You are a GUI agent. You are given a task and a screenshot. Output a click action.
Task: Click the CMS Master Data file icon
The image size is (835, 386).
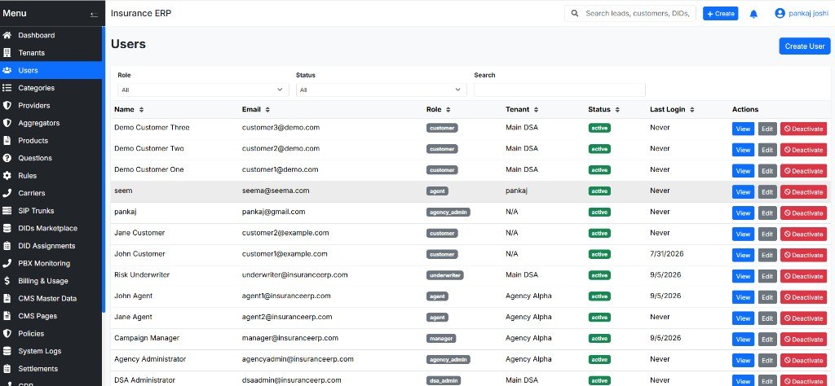pos(7,298)
